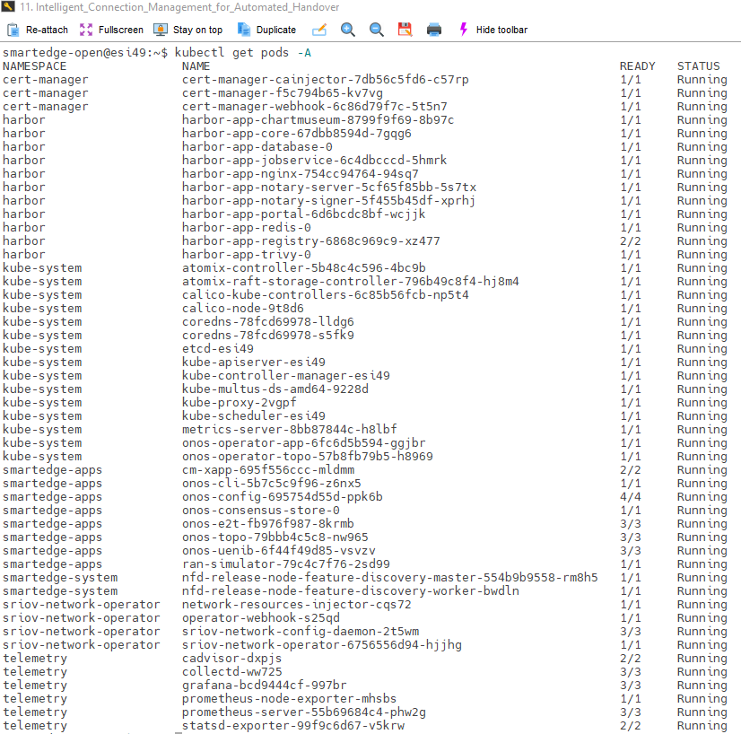Click the 2/2 ready value for harbor-app-registry
Screen dimensions: 741x734
pyautogui.click(x=631, y=241)
